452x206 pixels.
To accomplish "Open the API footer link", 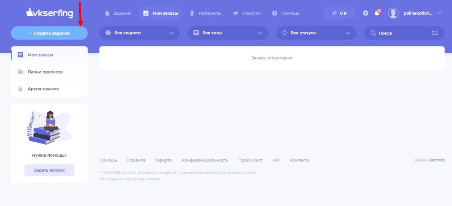I will [276, 160].
